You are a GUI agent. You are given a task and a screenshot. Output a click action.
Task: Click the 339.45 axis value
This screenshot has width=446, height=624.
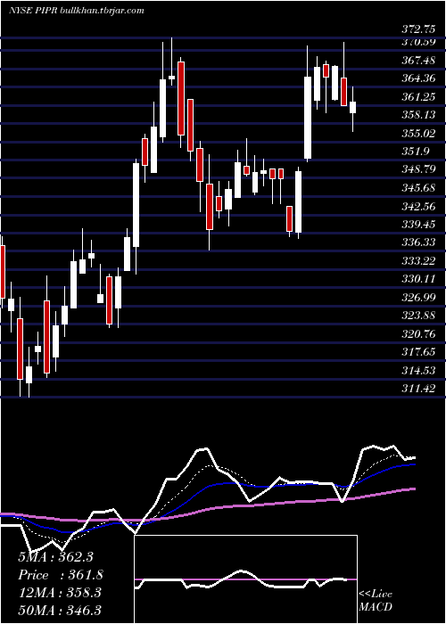[x=418, y=225]
